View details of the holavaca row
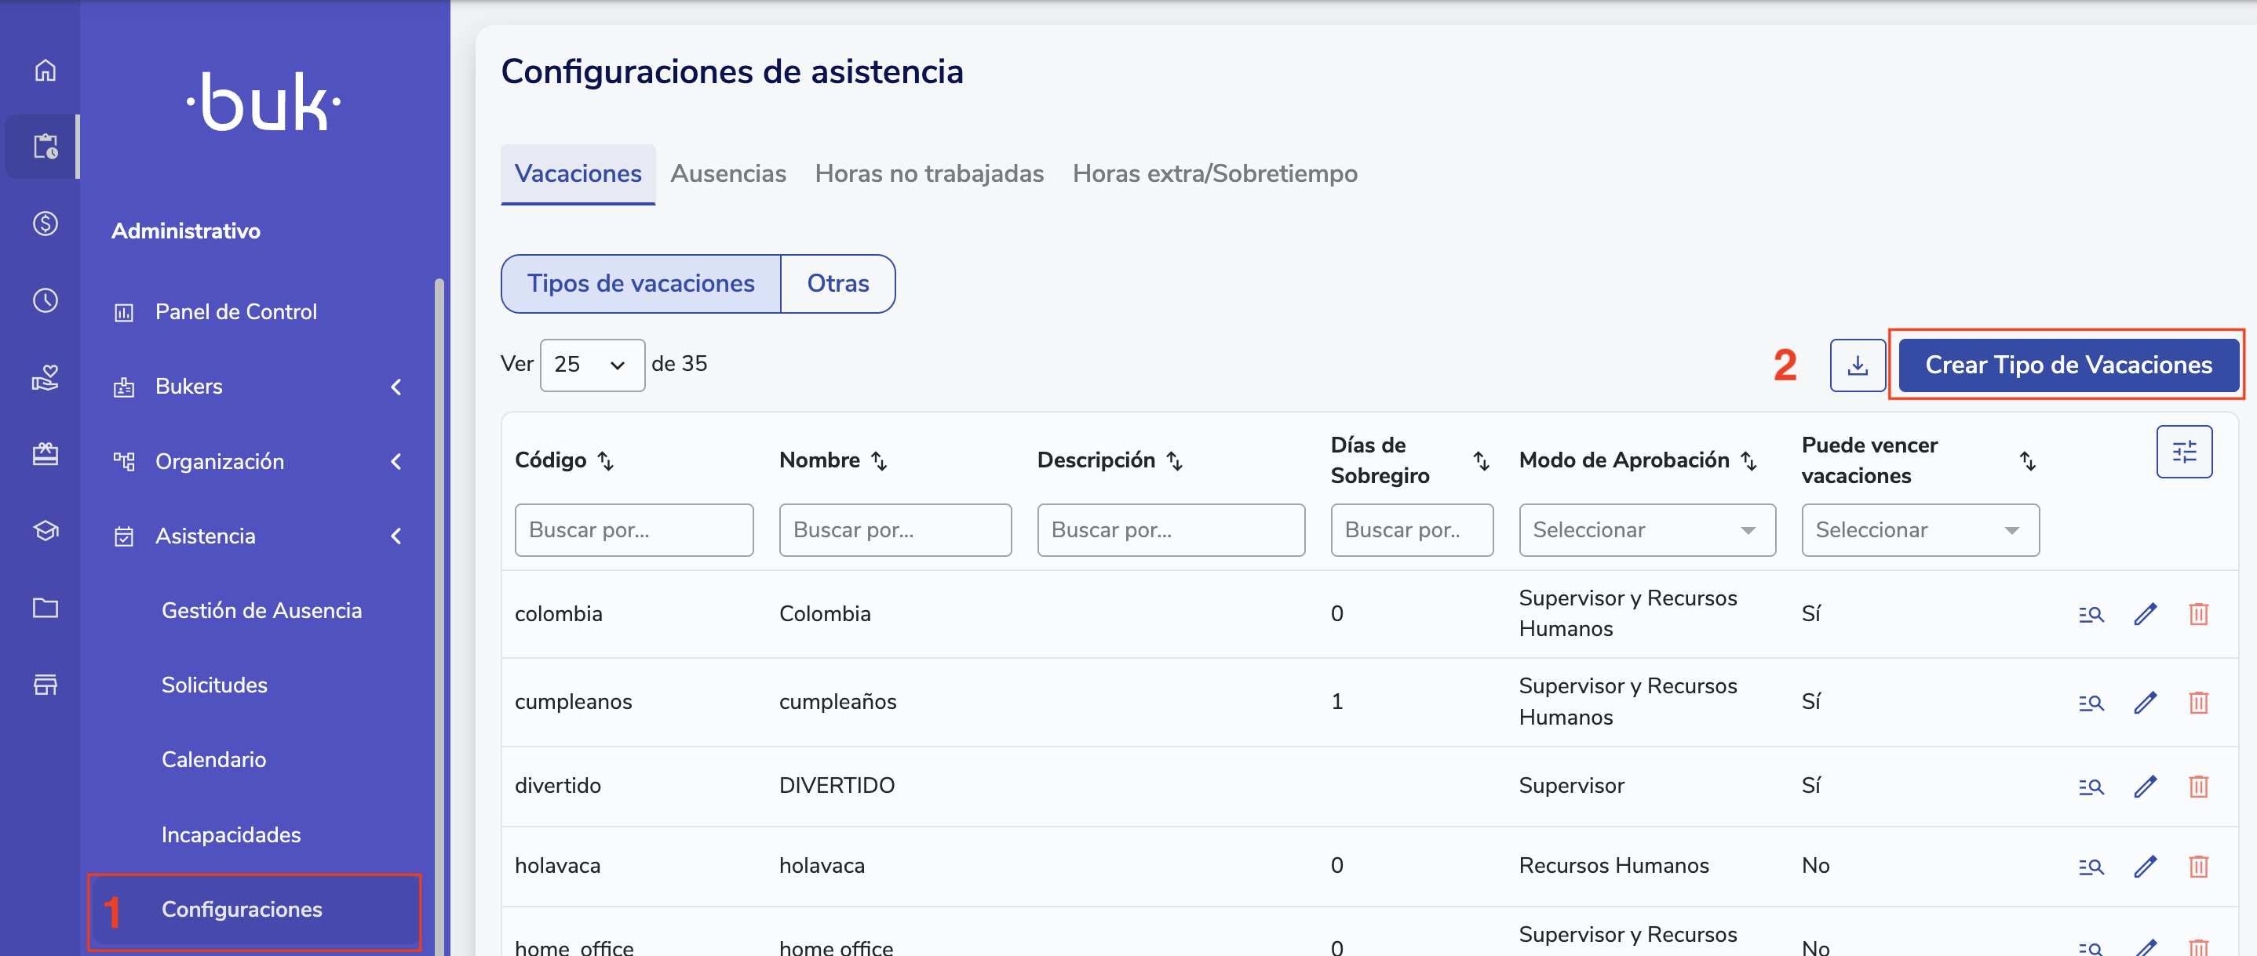Image resolution: width=2257 pixels, height=956 pixels. 2091,867
